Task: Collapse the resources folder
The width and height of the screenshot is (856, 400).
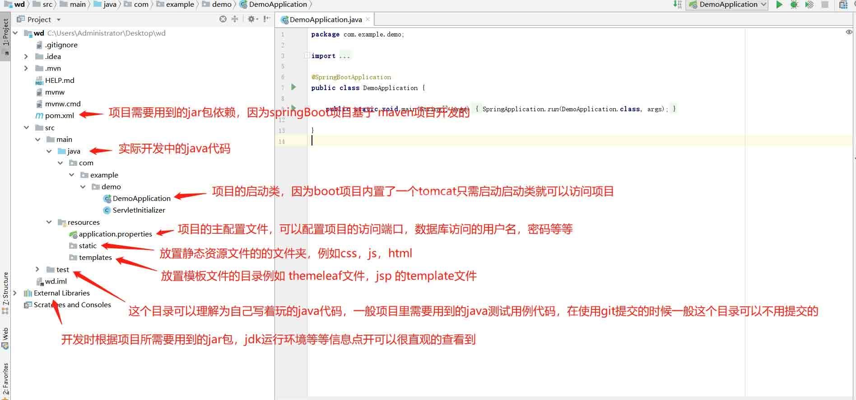Action: tap(49, 222)
